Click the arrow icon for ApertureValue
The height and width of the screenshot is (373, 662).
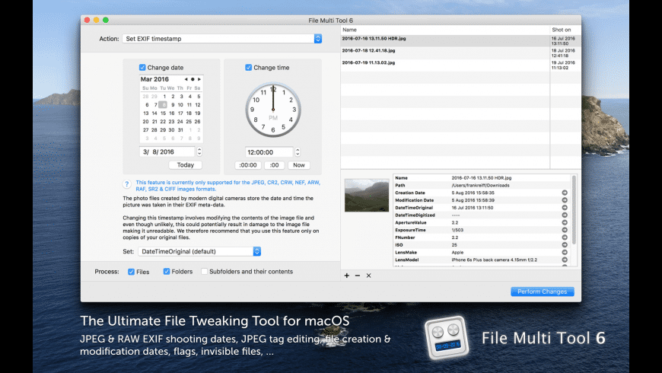(565, 222)
